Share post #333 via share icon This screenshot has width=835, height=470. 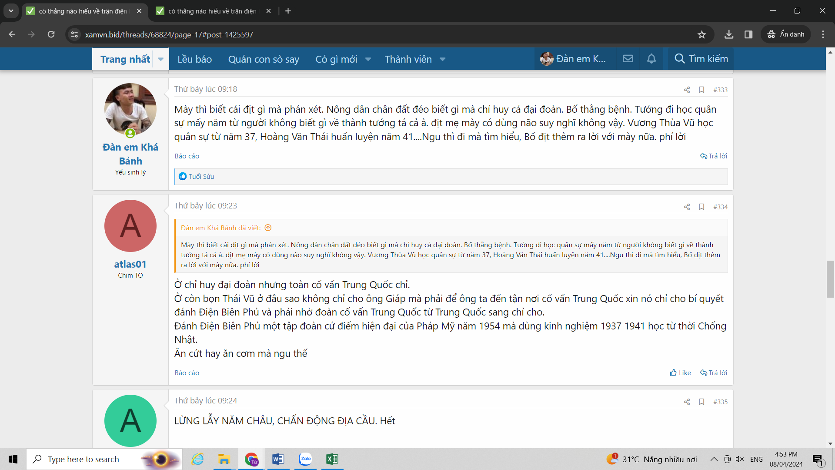click(x=687, y=90)
